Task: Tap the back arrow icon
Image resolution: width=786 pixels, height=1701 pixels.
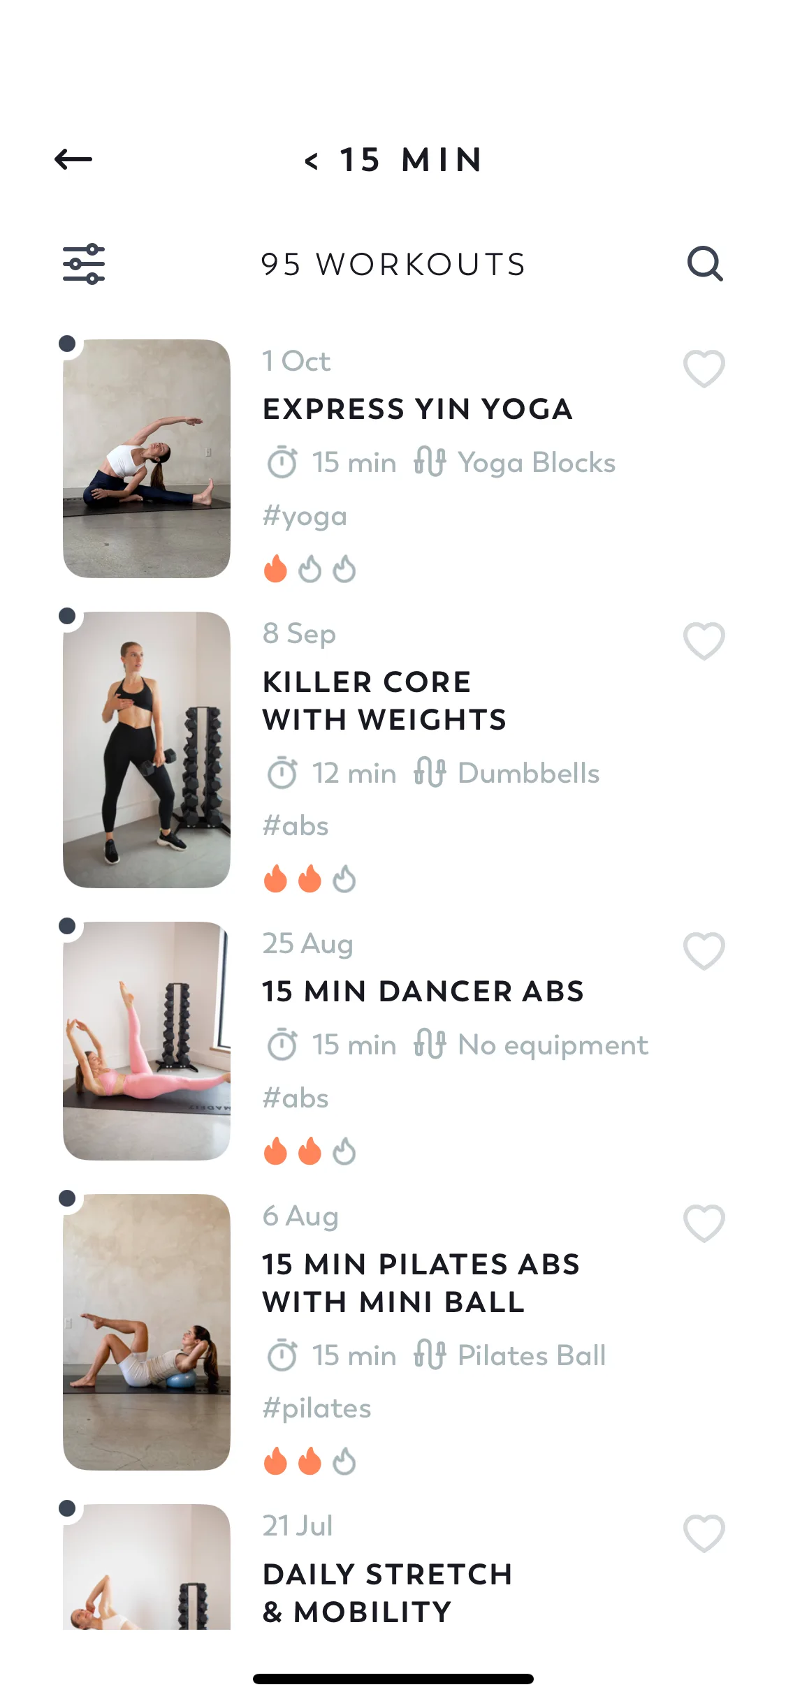Action: coord(73,159)
